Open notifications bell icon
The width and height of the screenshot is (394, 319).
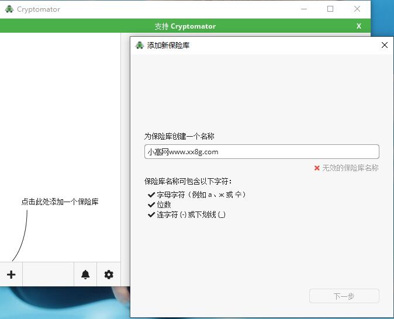pos(85,274)
